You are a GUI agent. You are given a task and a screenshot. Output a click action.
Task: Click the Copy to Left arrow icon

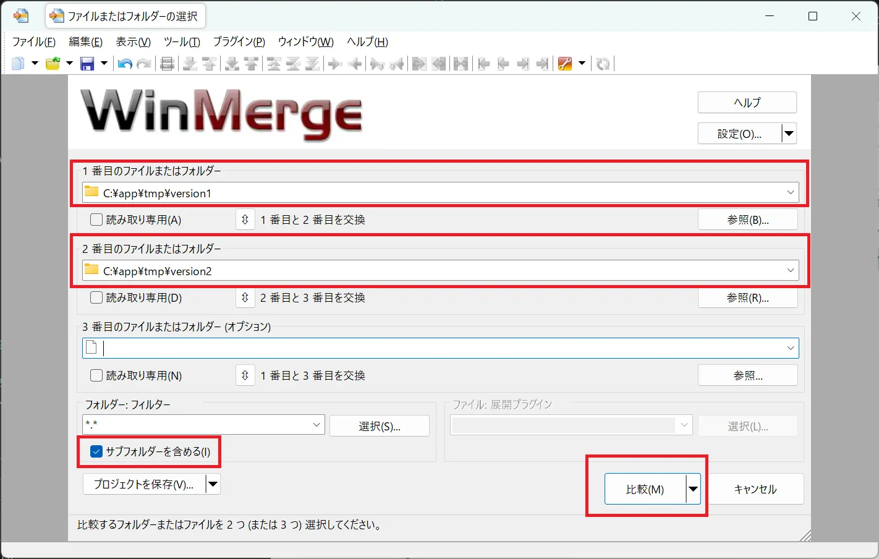[x=355, y=64]
